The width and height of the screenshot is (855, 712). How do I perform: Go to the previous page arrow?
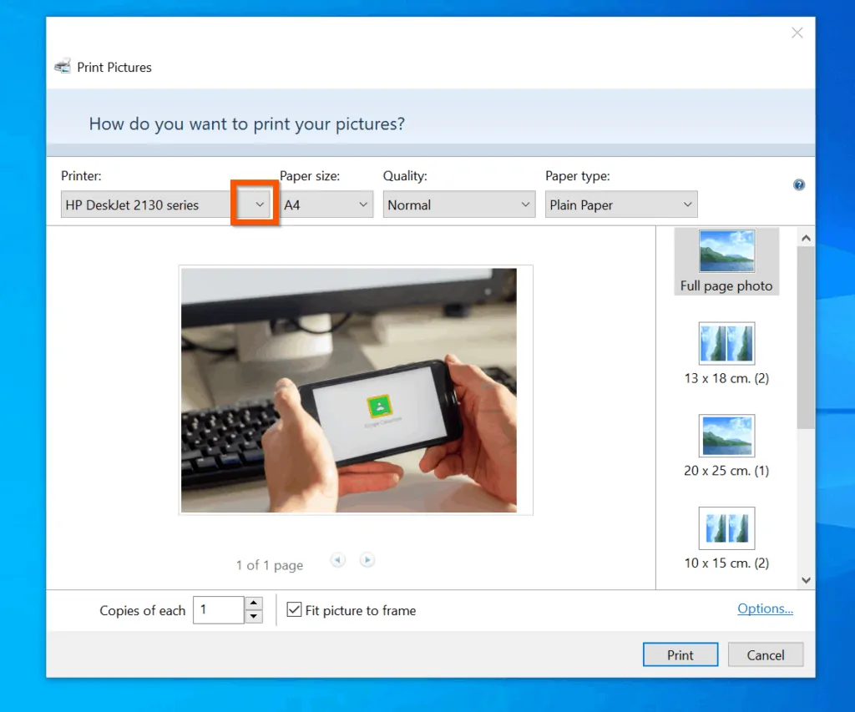click(x=337, y=560)
